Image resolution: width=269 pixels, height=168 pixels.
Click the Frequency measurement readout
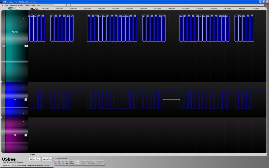91,163
